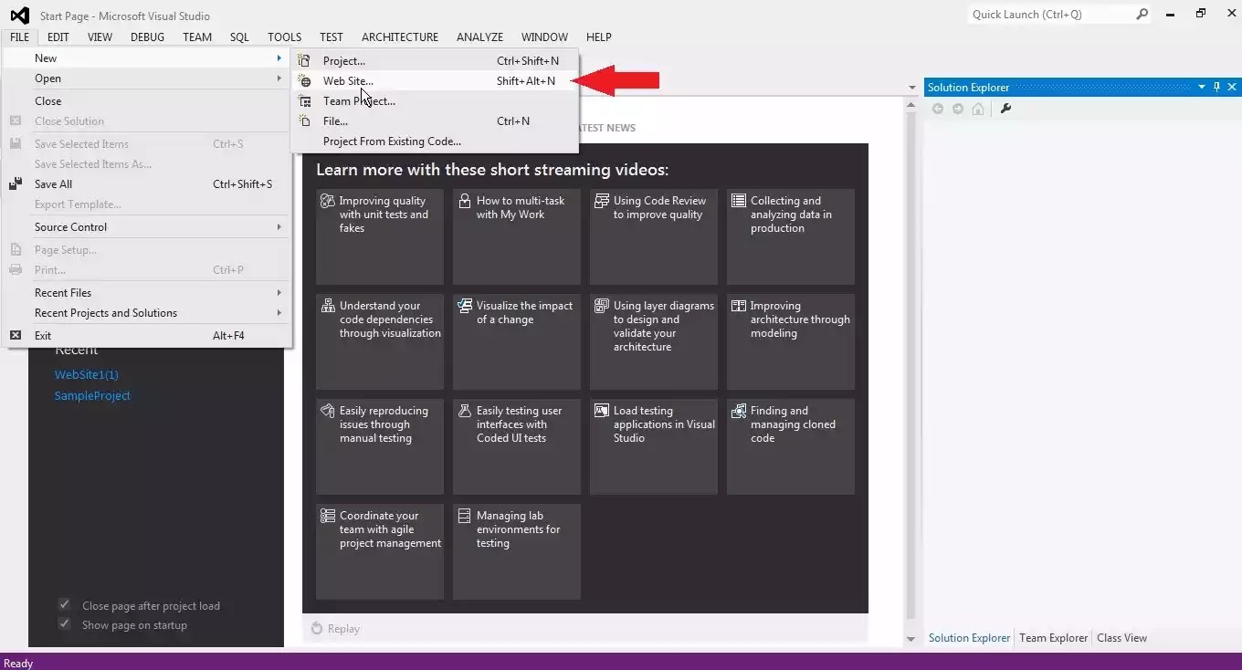Select Exit in the File menu

click(147, 336)
